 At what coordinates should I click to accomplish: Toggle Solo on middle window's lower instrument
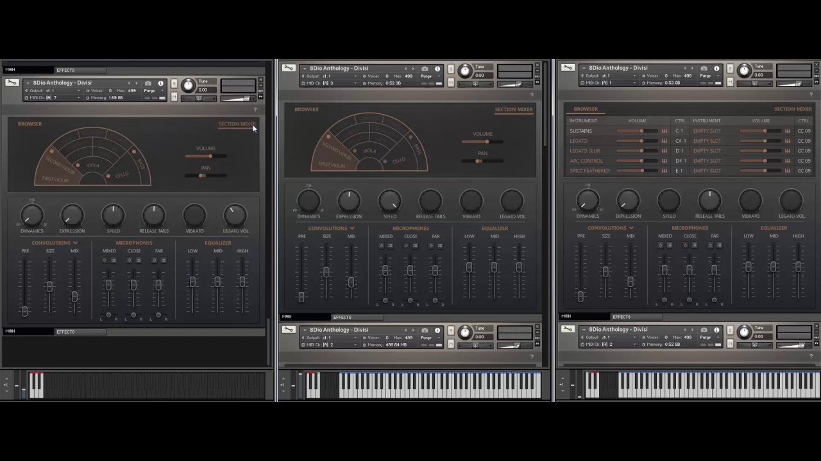pos(451,331)
